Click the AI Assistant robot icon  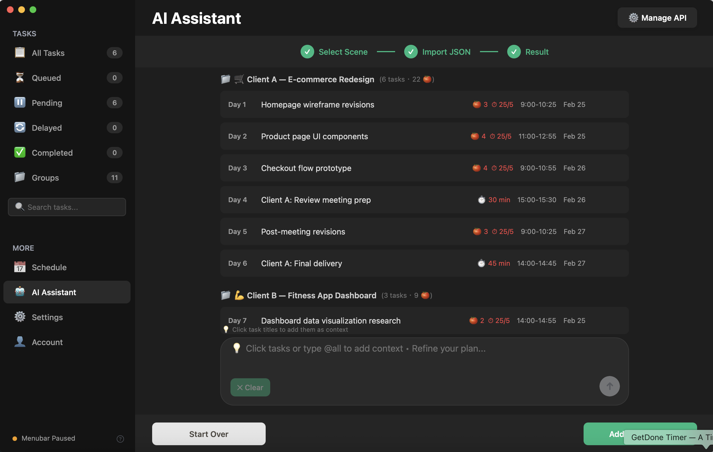pyautogui.click(x=20, y=292)
